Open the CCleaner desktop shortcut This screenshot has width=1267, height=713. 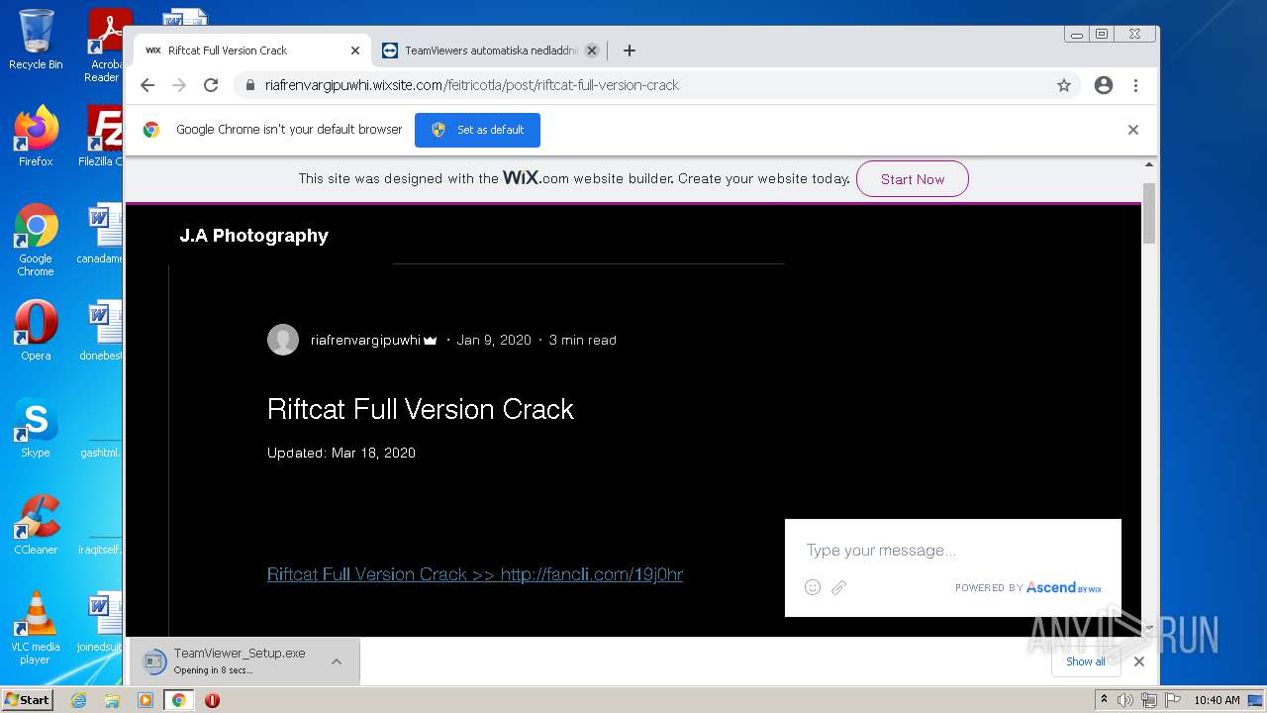click(36, 525)
